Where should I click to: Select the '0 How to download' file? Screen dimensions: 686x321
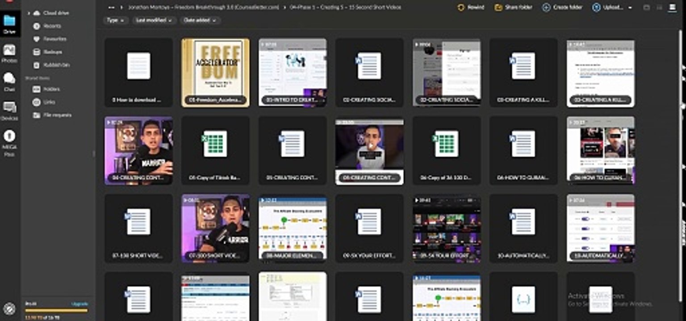point(138,72)
